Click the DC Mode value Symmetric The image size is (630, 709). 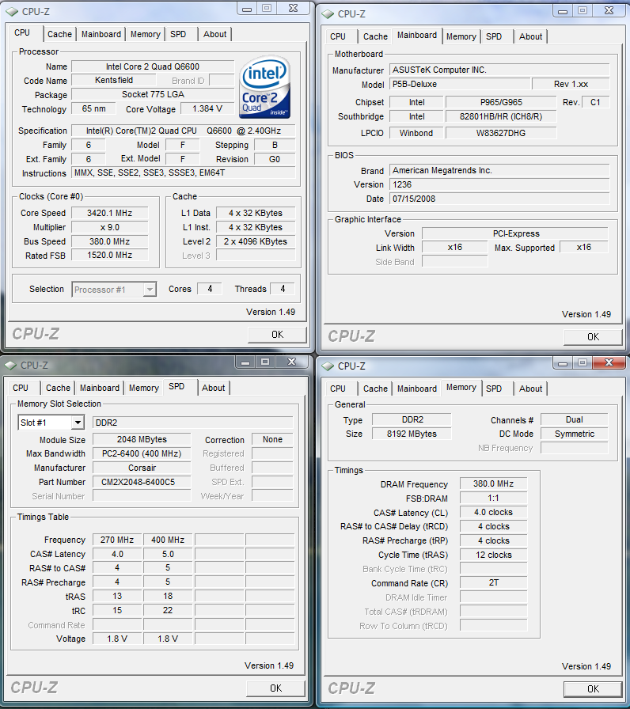coord(575,434)
